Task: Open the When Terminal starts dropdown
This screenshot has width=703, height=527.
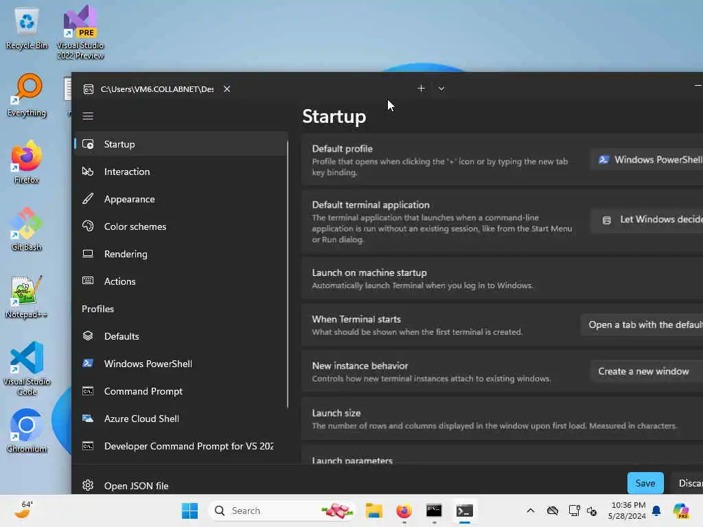Action: pos(642,325)
